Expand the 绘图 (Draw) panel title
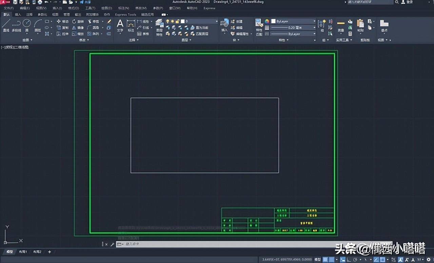Screen dimensions: 434x263 pos(27,40)
